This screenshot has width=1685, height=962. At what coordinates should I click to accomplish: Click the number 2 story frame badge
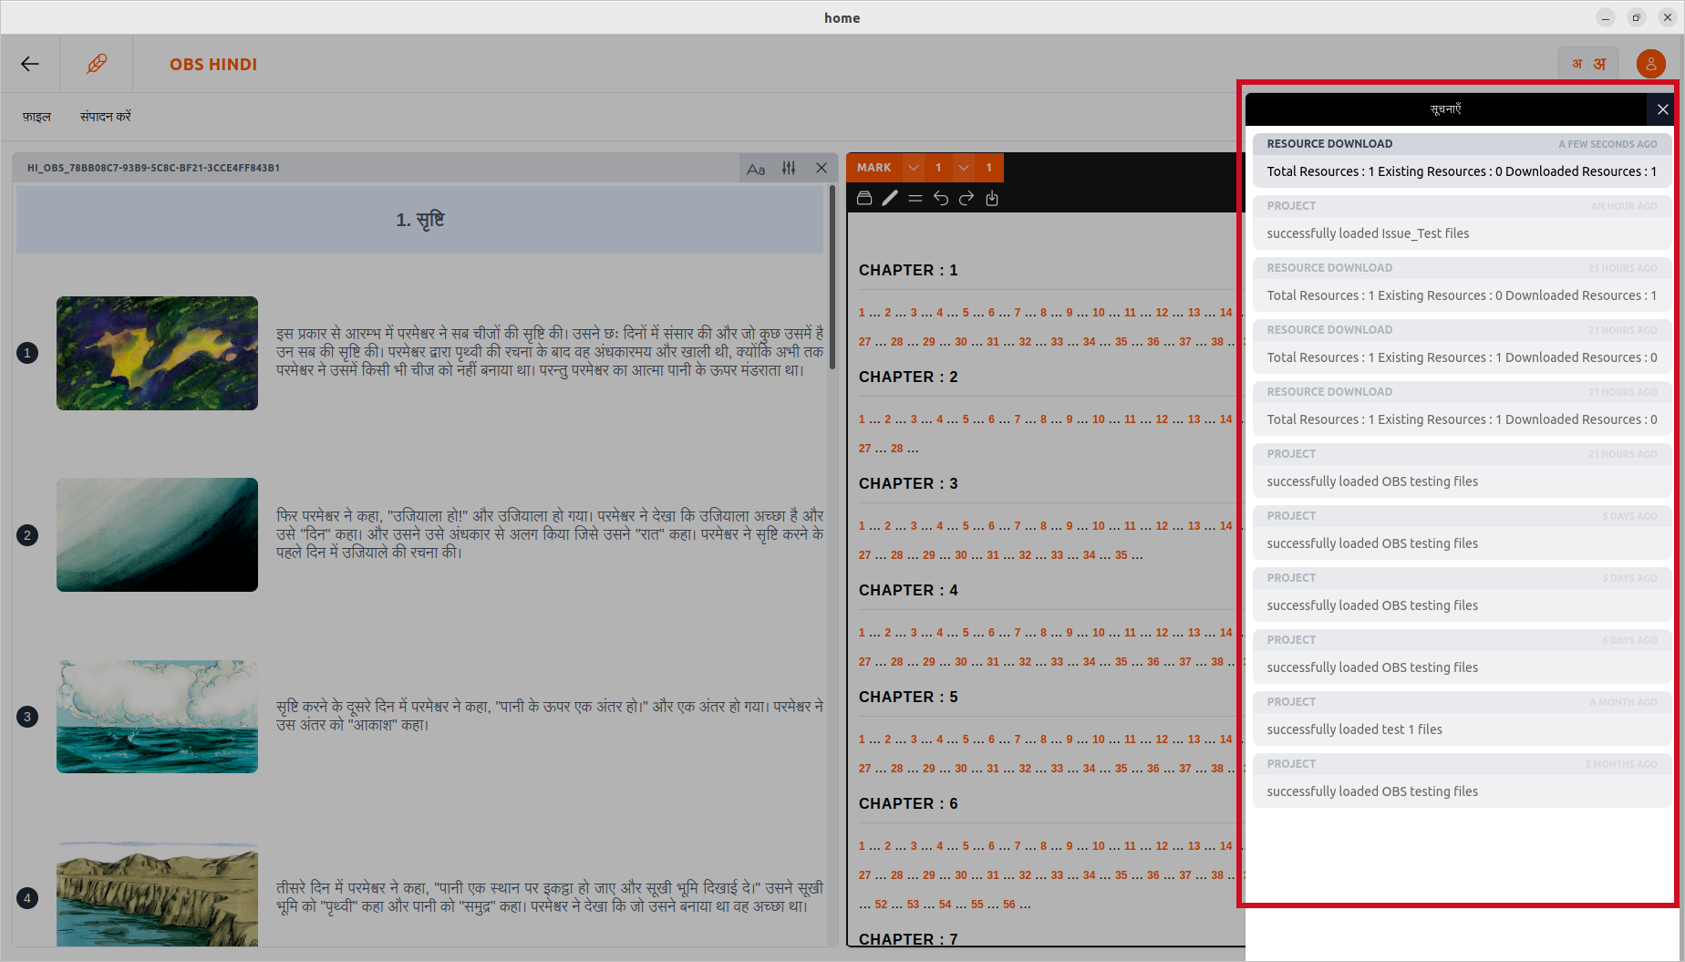(27, 535)
